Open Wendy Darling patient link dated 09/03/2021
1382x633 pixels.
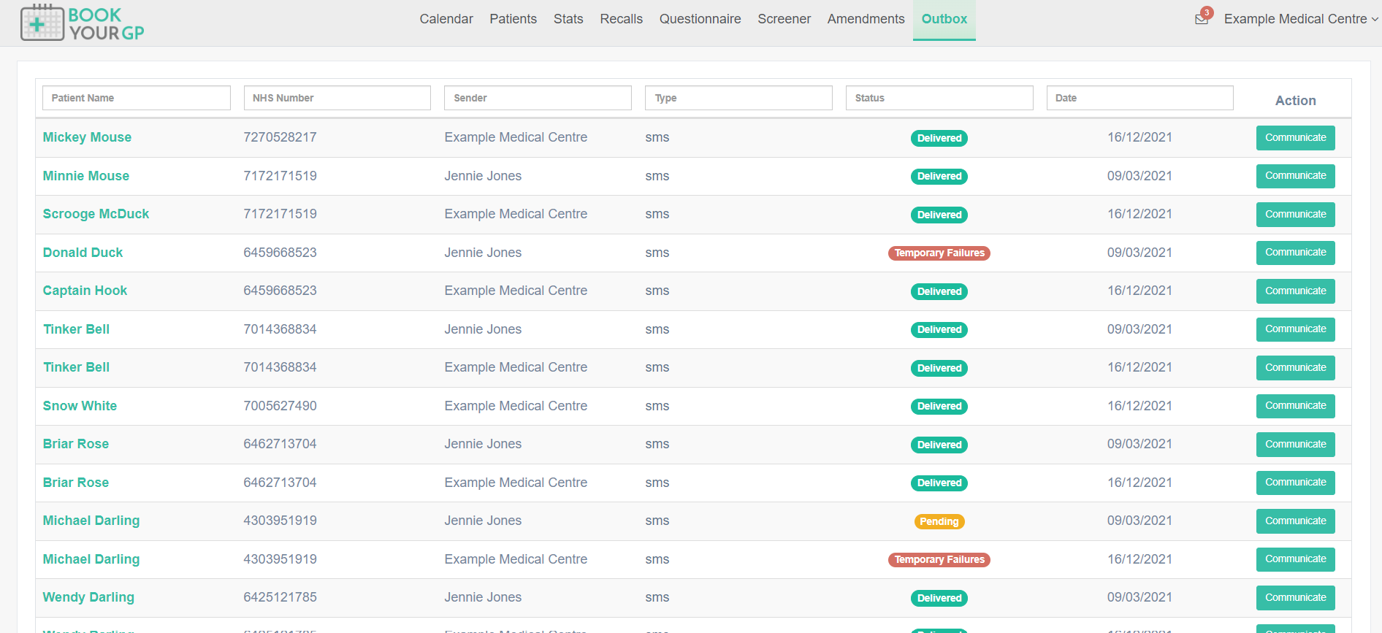point(88,597)
